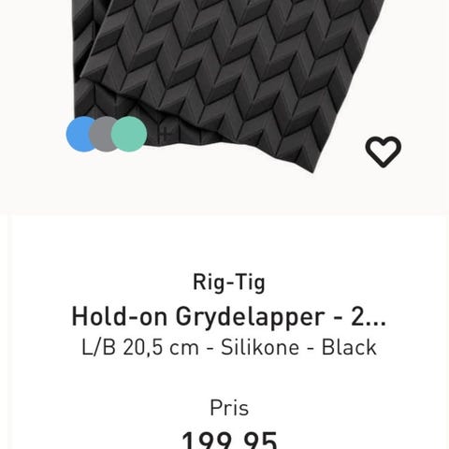Open the Rig-Tig brand name

pos(229,282)
